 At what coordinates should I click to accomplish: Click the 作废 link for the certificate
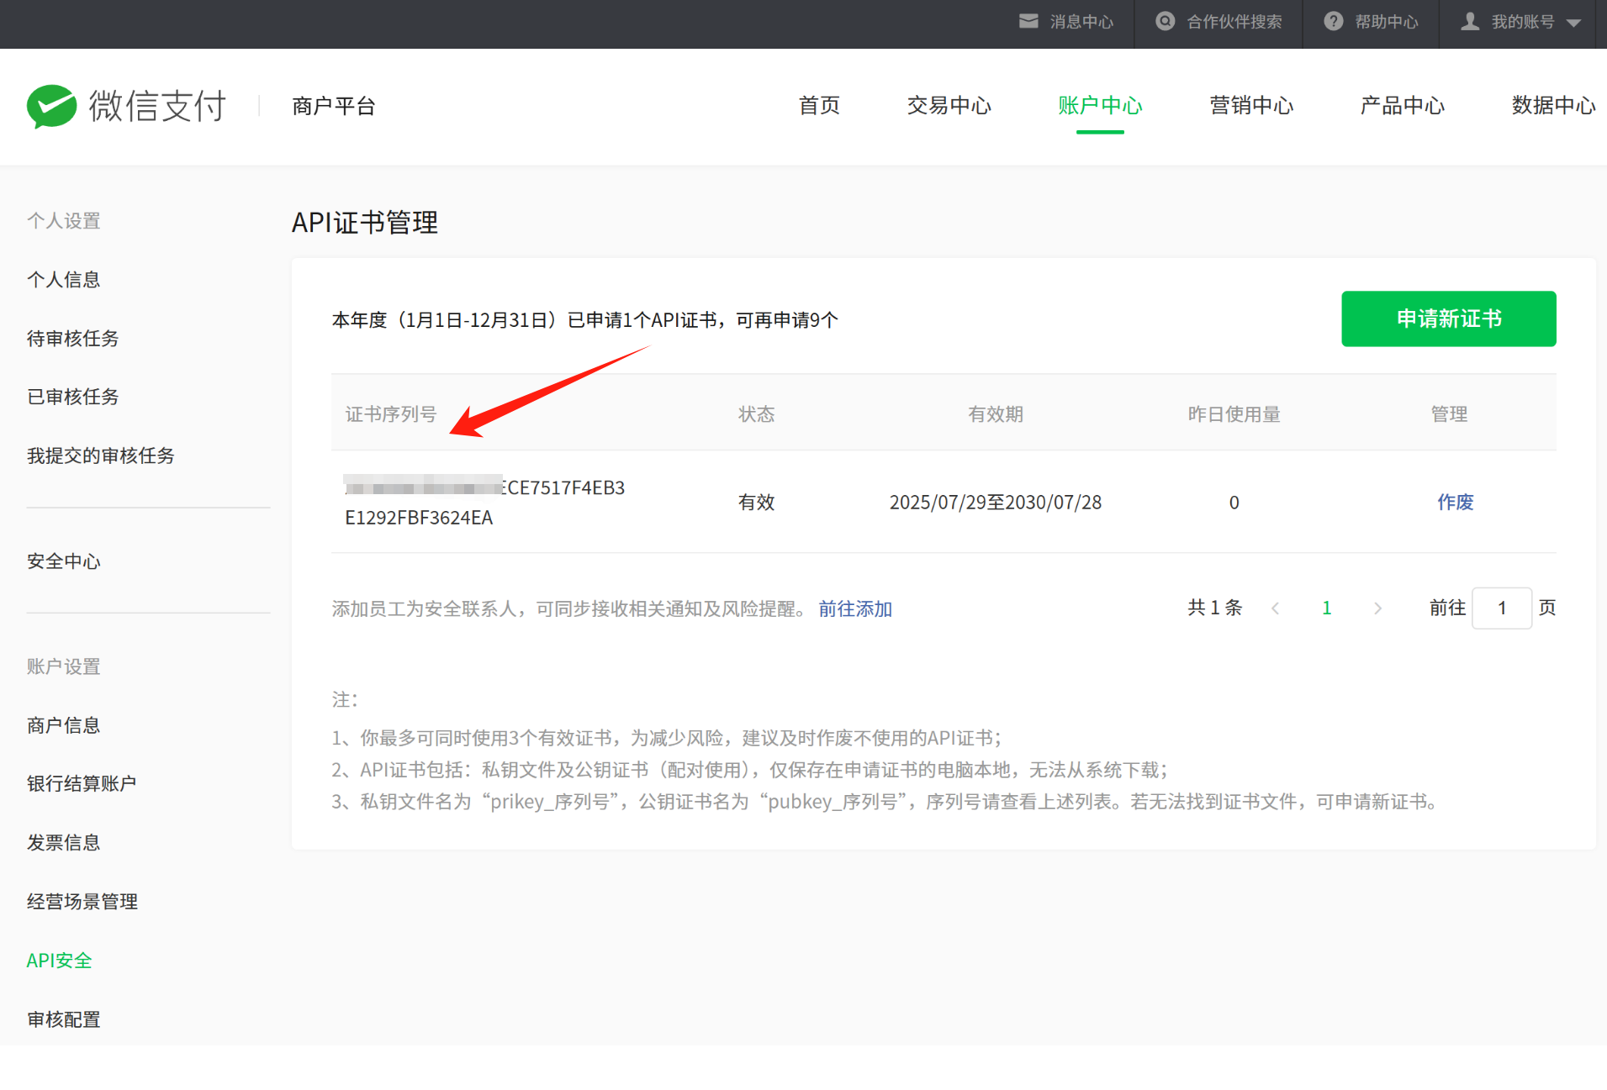click(x=1455, y=502)
